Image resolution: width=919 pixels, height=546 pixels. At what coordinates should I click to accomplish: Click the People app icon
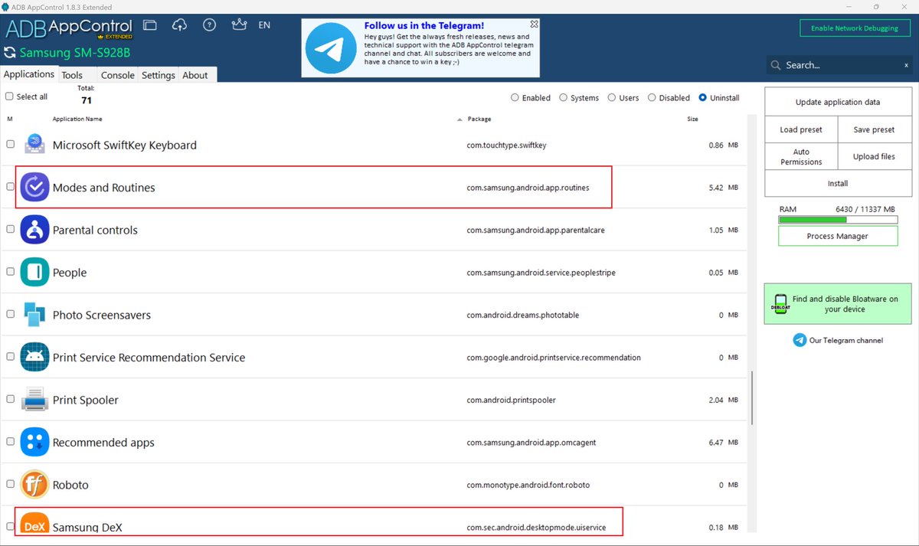34,272
